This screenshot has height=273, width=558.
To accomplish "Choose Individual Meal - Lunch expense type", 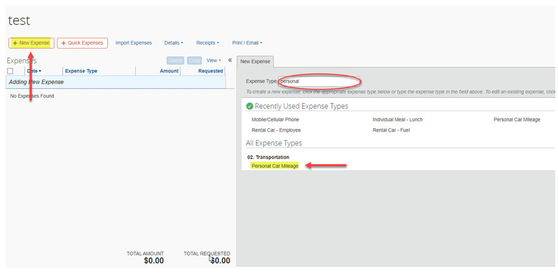I will 398,120.
